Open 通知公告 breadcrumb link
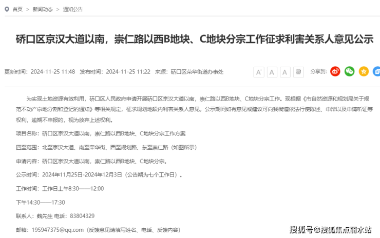This screenshot has width=380, height=238. pos(73,9)
